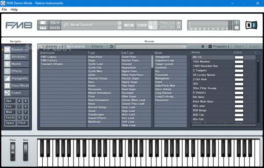Click the Native Instruments NI logo
The width and height of the screenshot is (264, 168).
coord(251,25)
